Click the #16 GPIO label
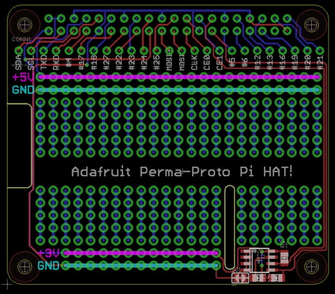The height and width of the screenshot is (294, 335). 282,63
